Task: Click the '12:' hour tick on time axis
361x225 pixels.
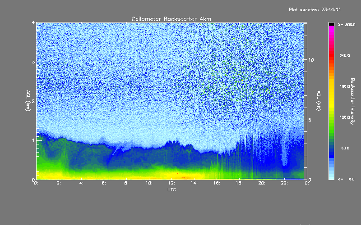Action: pyautogui.click(x=171, y=183)
